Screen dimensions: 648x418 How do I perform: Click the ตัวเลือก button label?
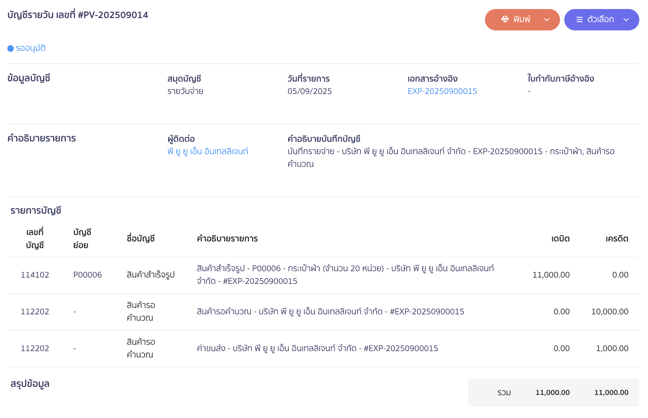pos(600,19)
